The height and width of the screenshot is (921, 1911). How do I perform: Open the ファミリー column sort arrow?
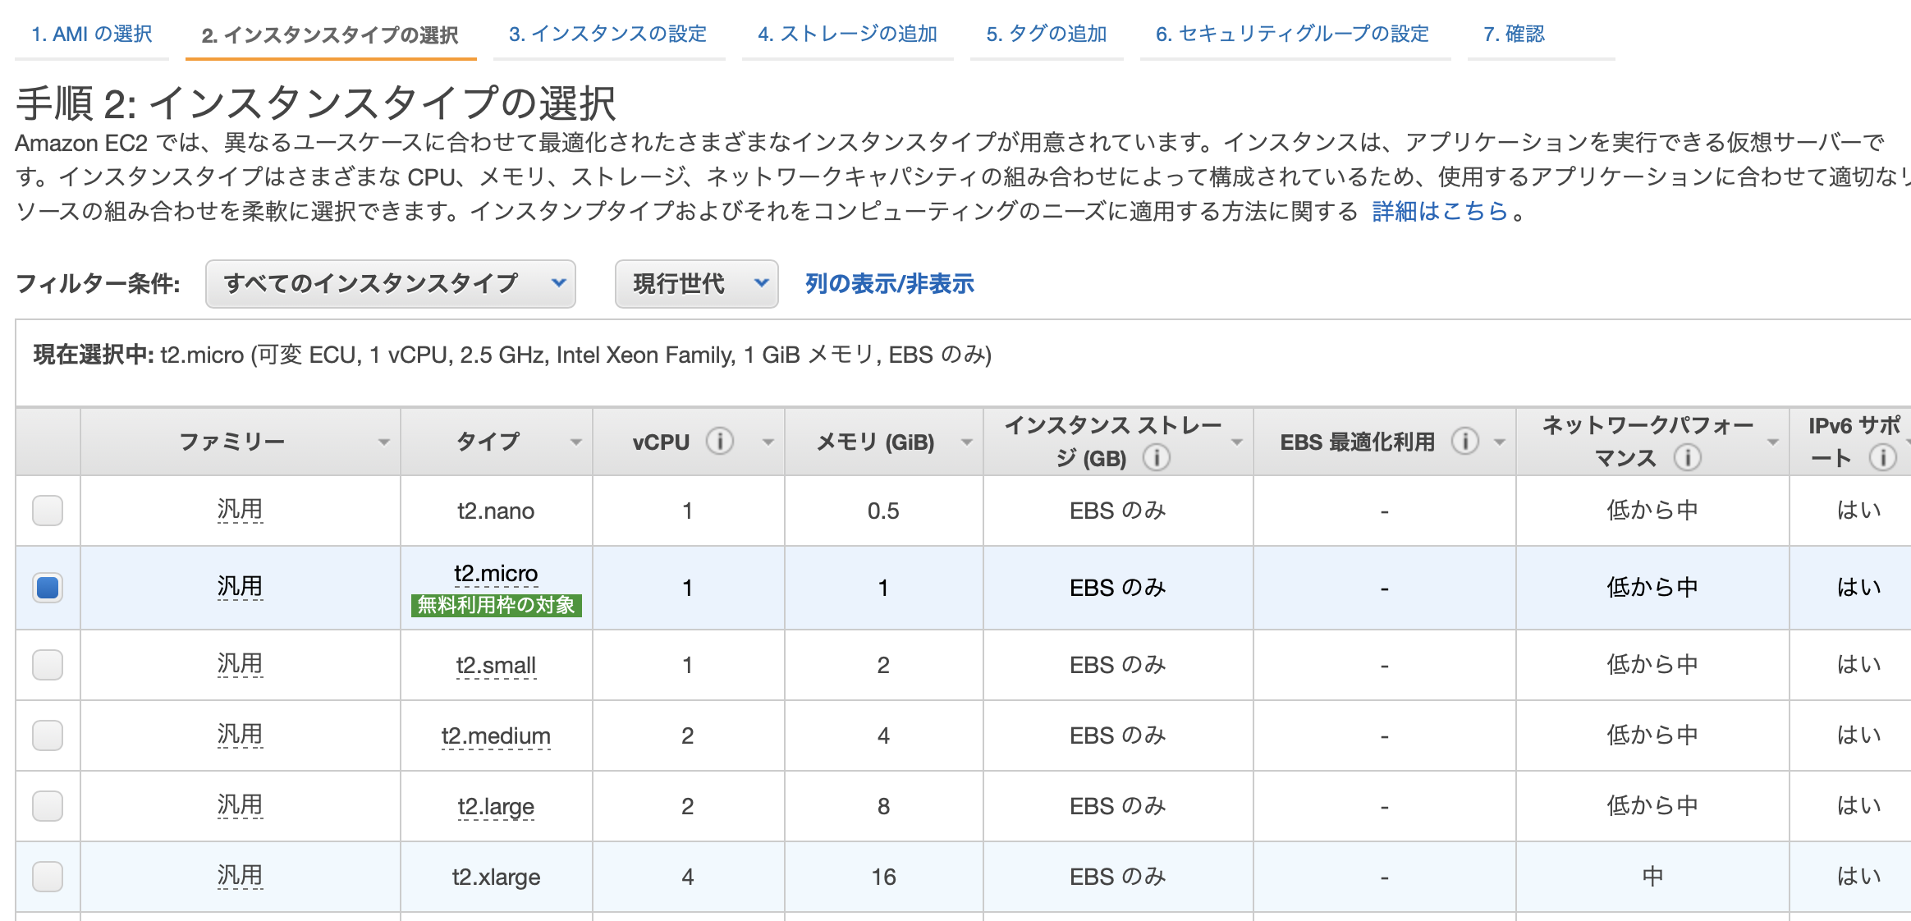tap(383, 442)
